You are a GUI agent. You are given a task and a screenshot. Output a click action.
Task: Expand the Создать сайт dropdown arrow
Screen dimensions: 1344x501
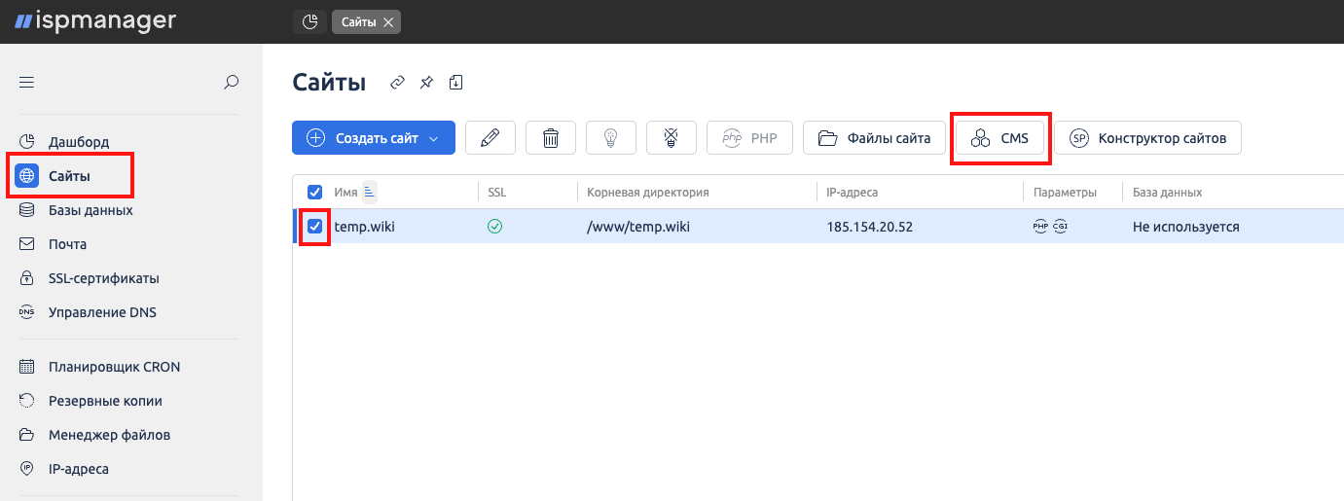[434, 138]
